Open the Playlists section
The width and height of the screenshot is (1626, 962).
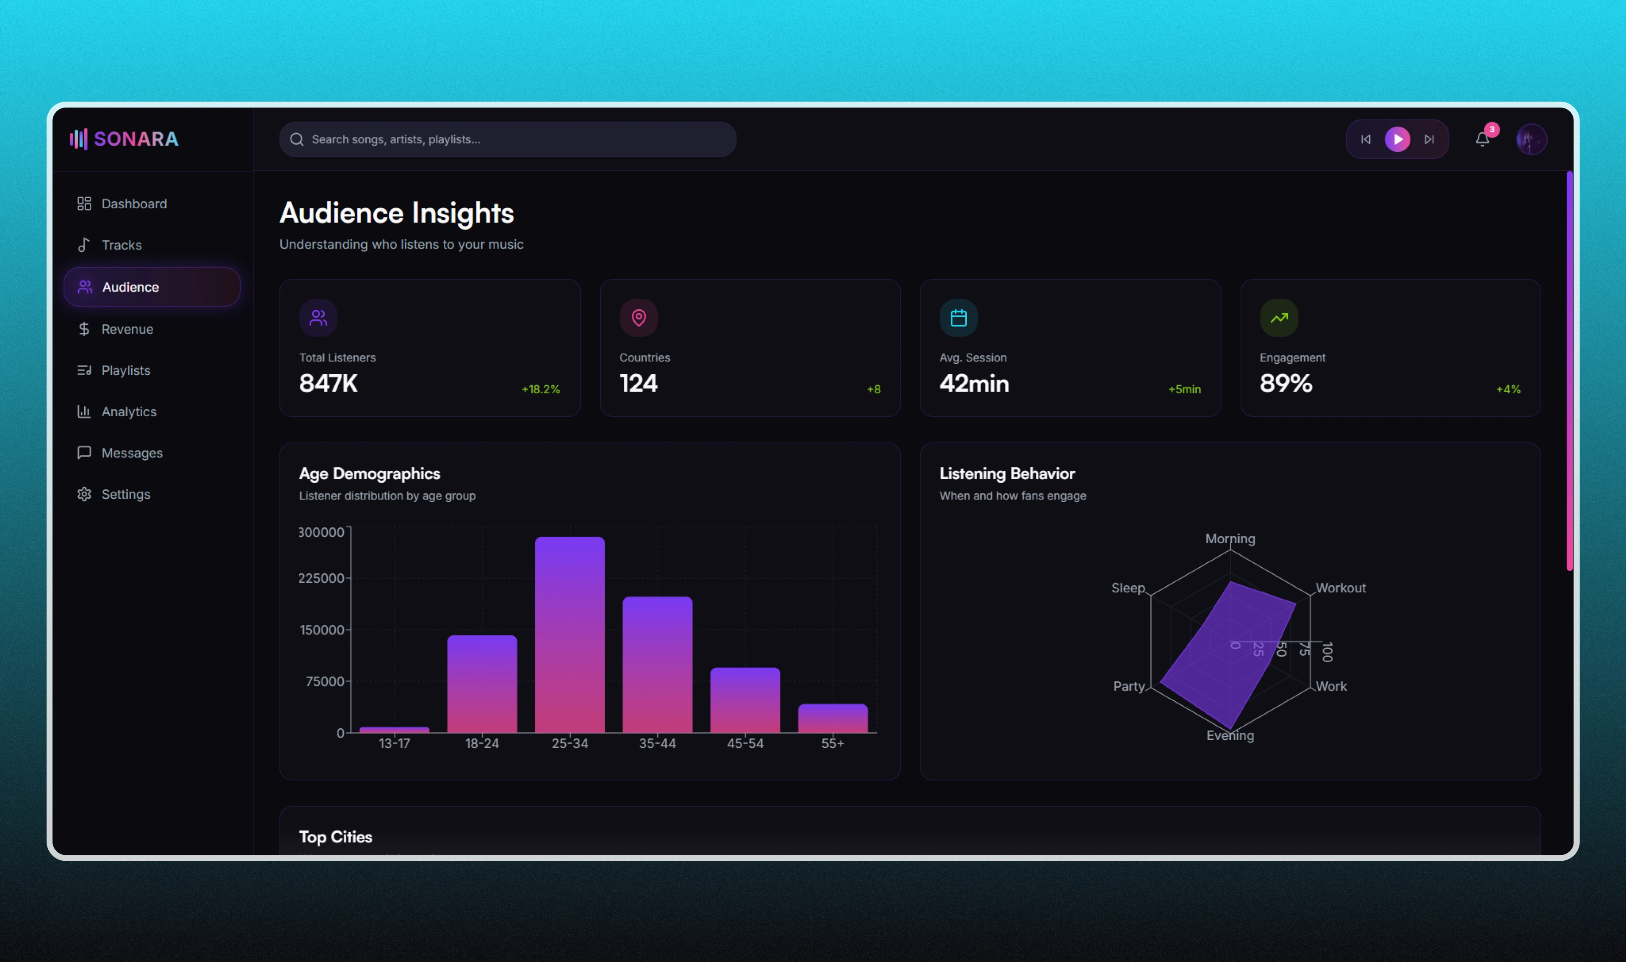pyautogui.click(x=126, y=370)
